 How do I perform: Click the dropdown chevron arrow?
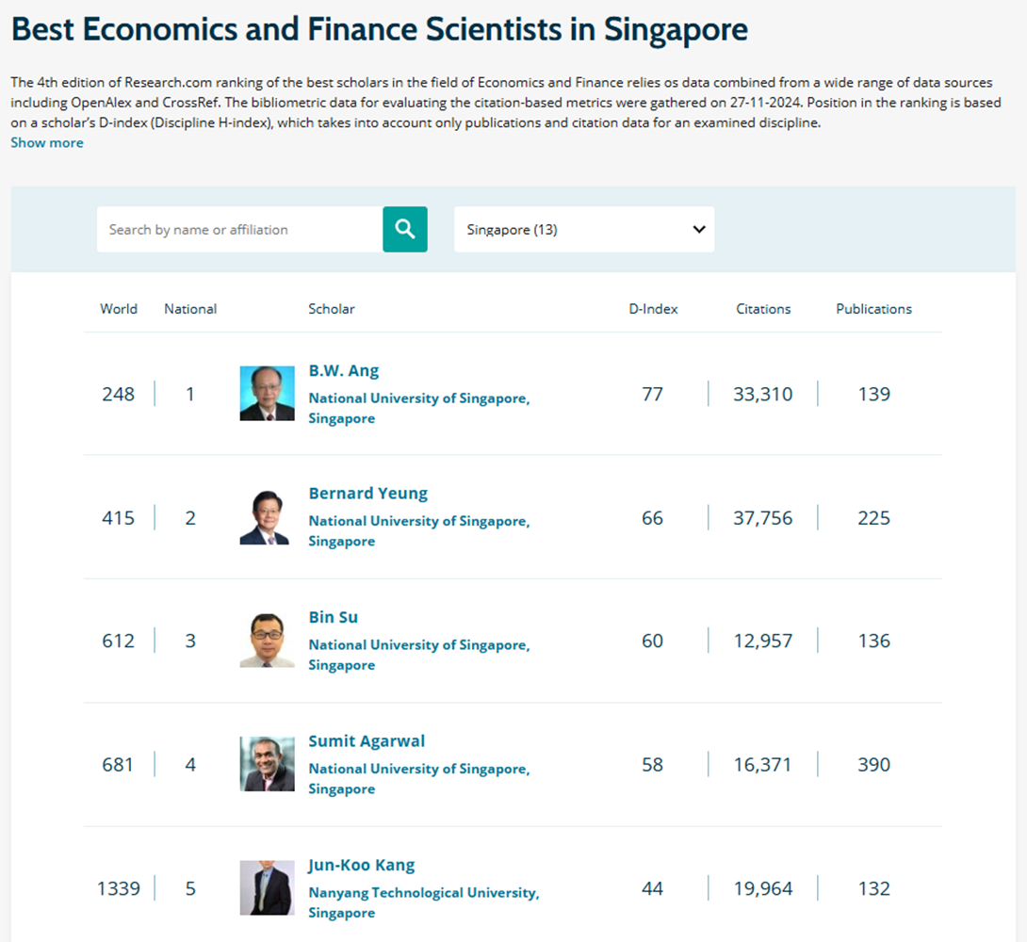tap(699, 229)
